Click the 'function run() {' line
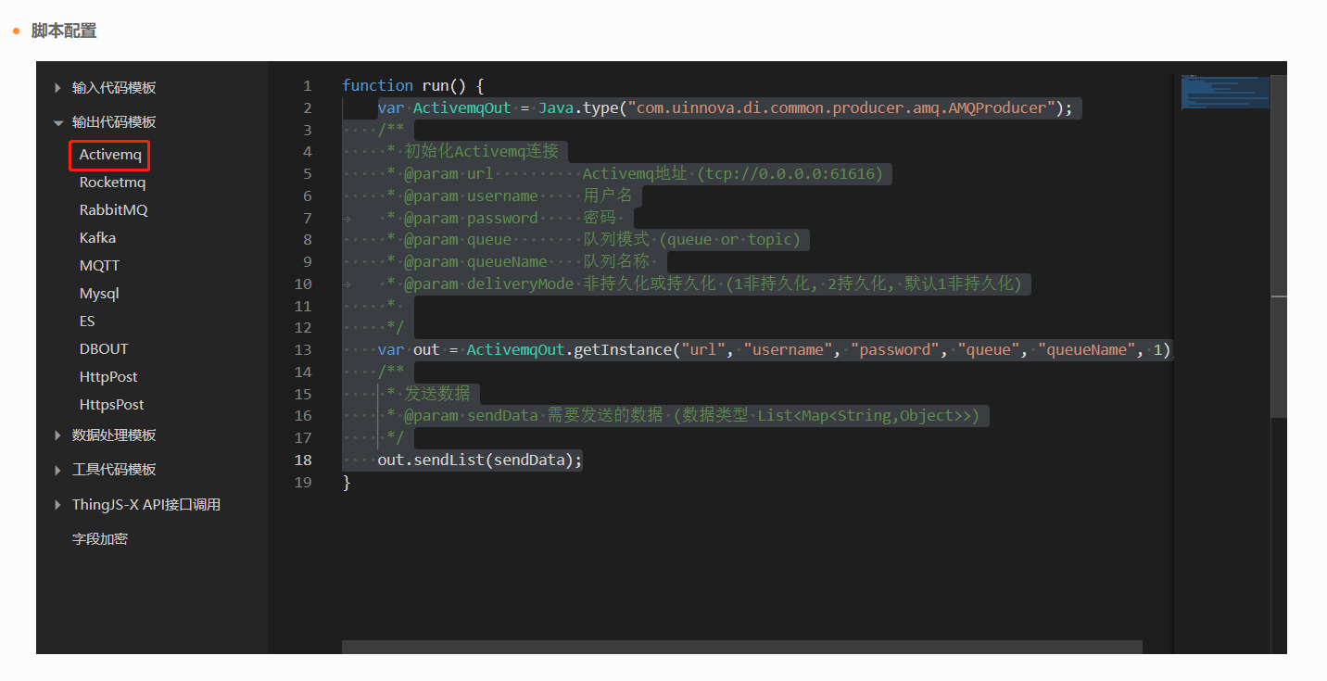1327x681 pixels. pyautogui.click(x=413, y=85)
